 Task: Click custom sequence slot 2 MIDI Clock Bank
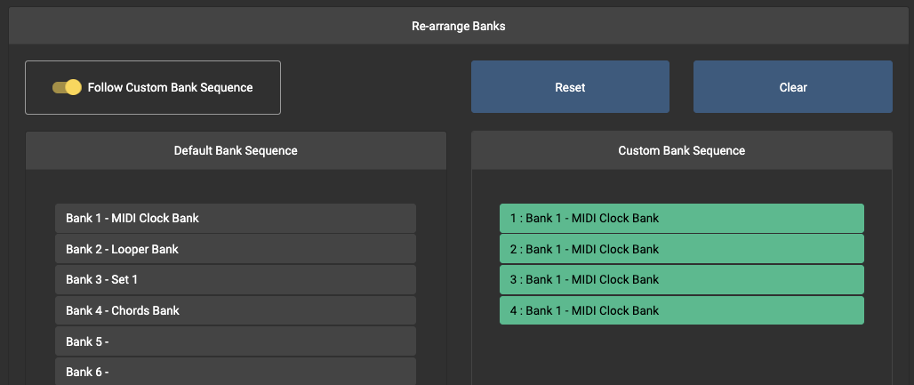(681, 249)
